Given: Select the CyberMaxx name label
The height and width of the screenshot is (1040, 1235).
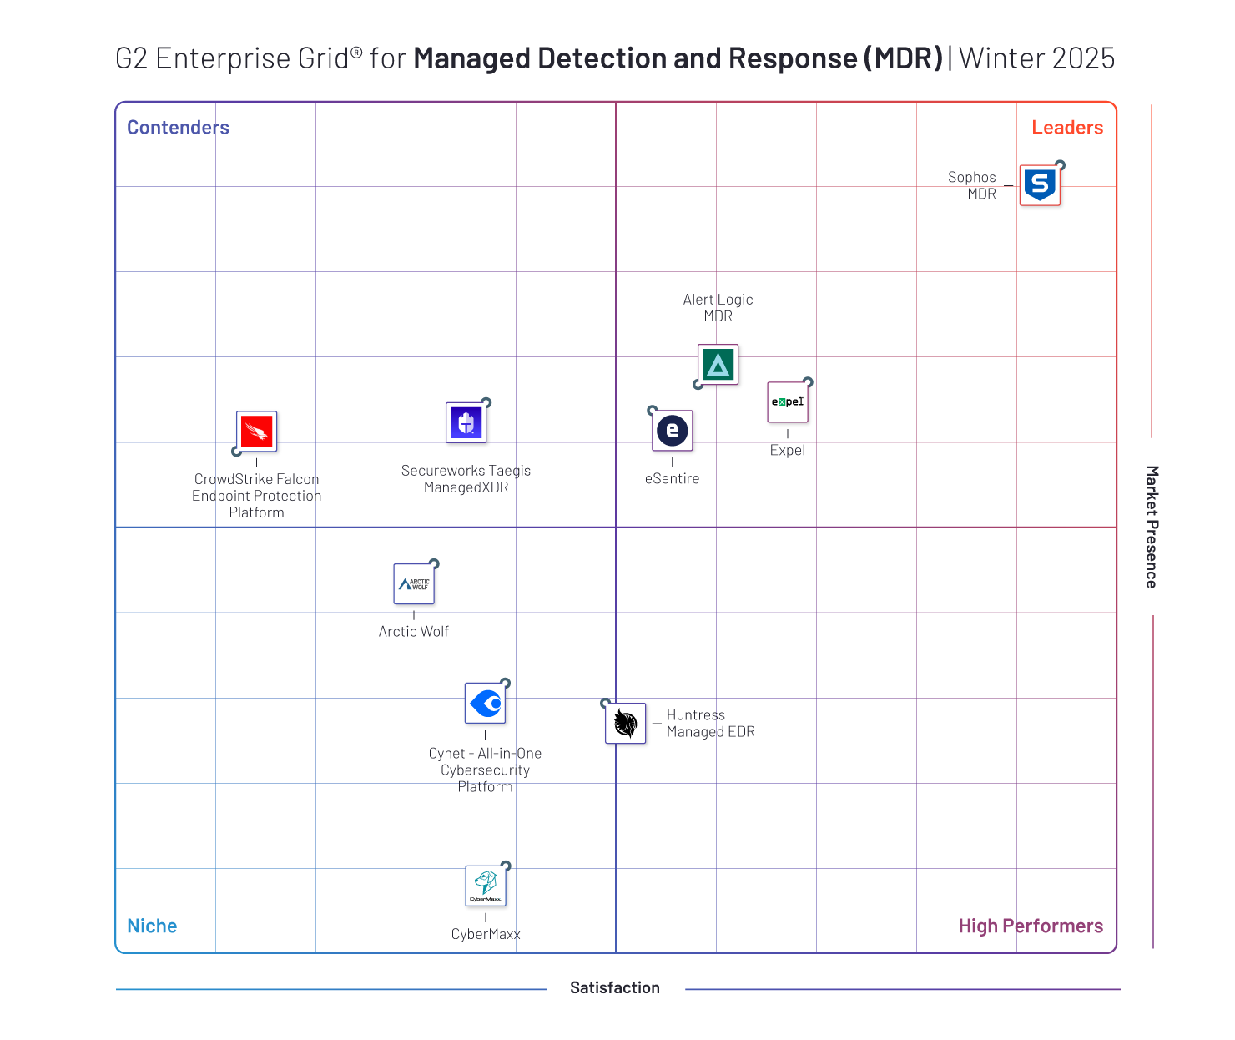Looking at the screenshot, I should point(486,935).
